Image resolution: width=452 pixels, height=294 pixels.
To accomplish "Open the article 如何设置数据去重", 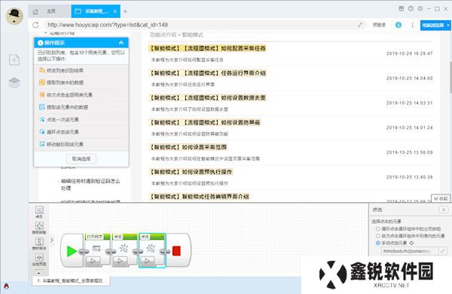I will (207, 98).
